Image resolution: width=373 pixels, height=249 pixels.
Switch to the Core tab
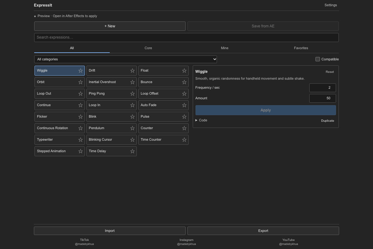148,48
